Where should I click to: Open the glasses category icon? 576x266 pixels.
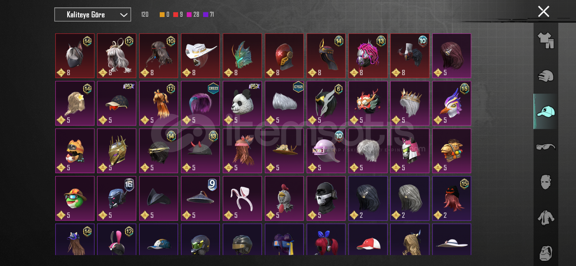pyautogui.click(x=546, y=147)
